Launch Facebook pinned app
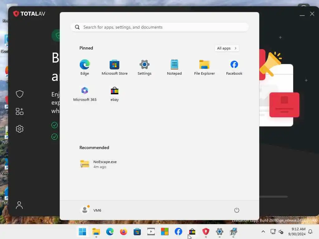Viewport: 319px width, 239px height. coord(234,68)
